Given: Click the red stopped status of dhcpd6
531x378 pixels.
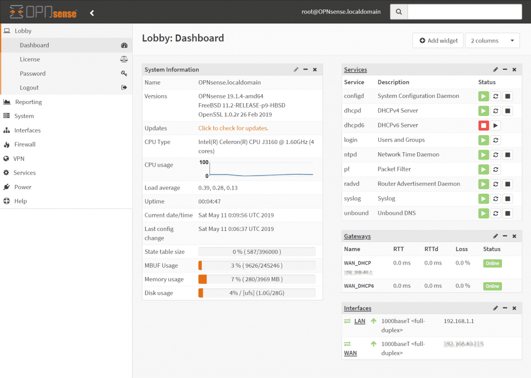Looking at the screenshot, I should pyautogui.click(x=484, y=125).
